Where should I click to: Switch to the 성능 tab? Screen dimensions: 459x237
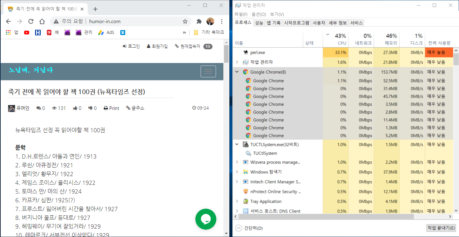pos(259,23)
